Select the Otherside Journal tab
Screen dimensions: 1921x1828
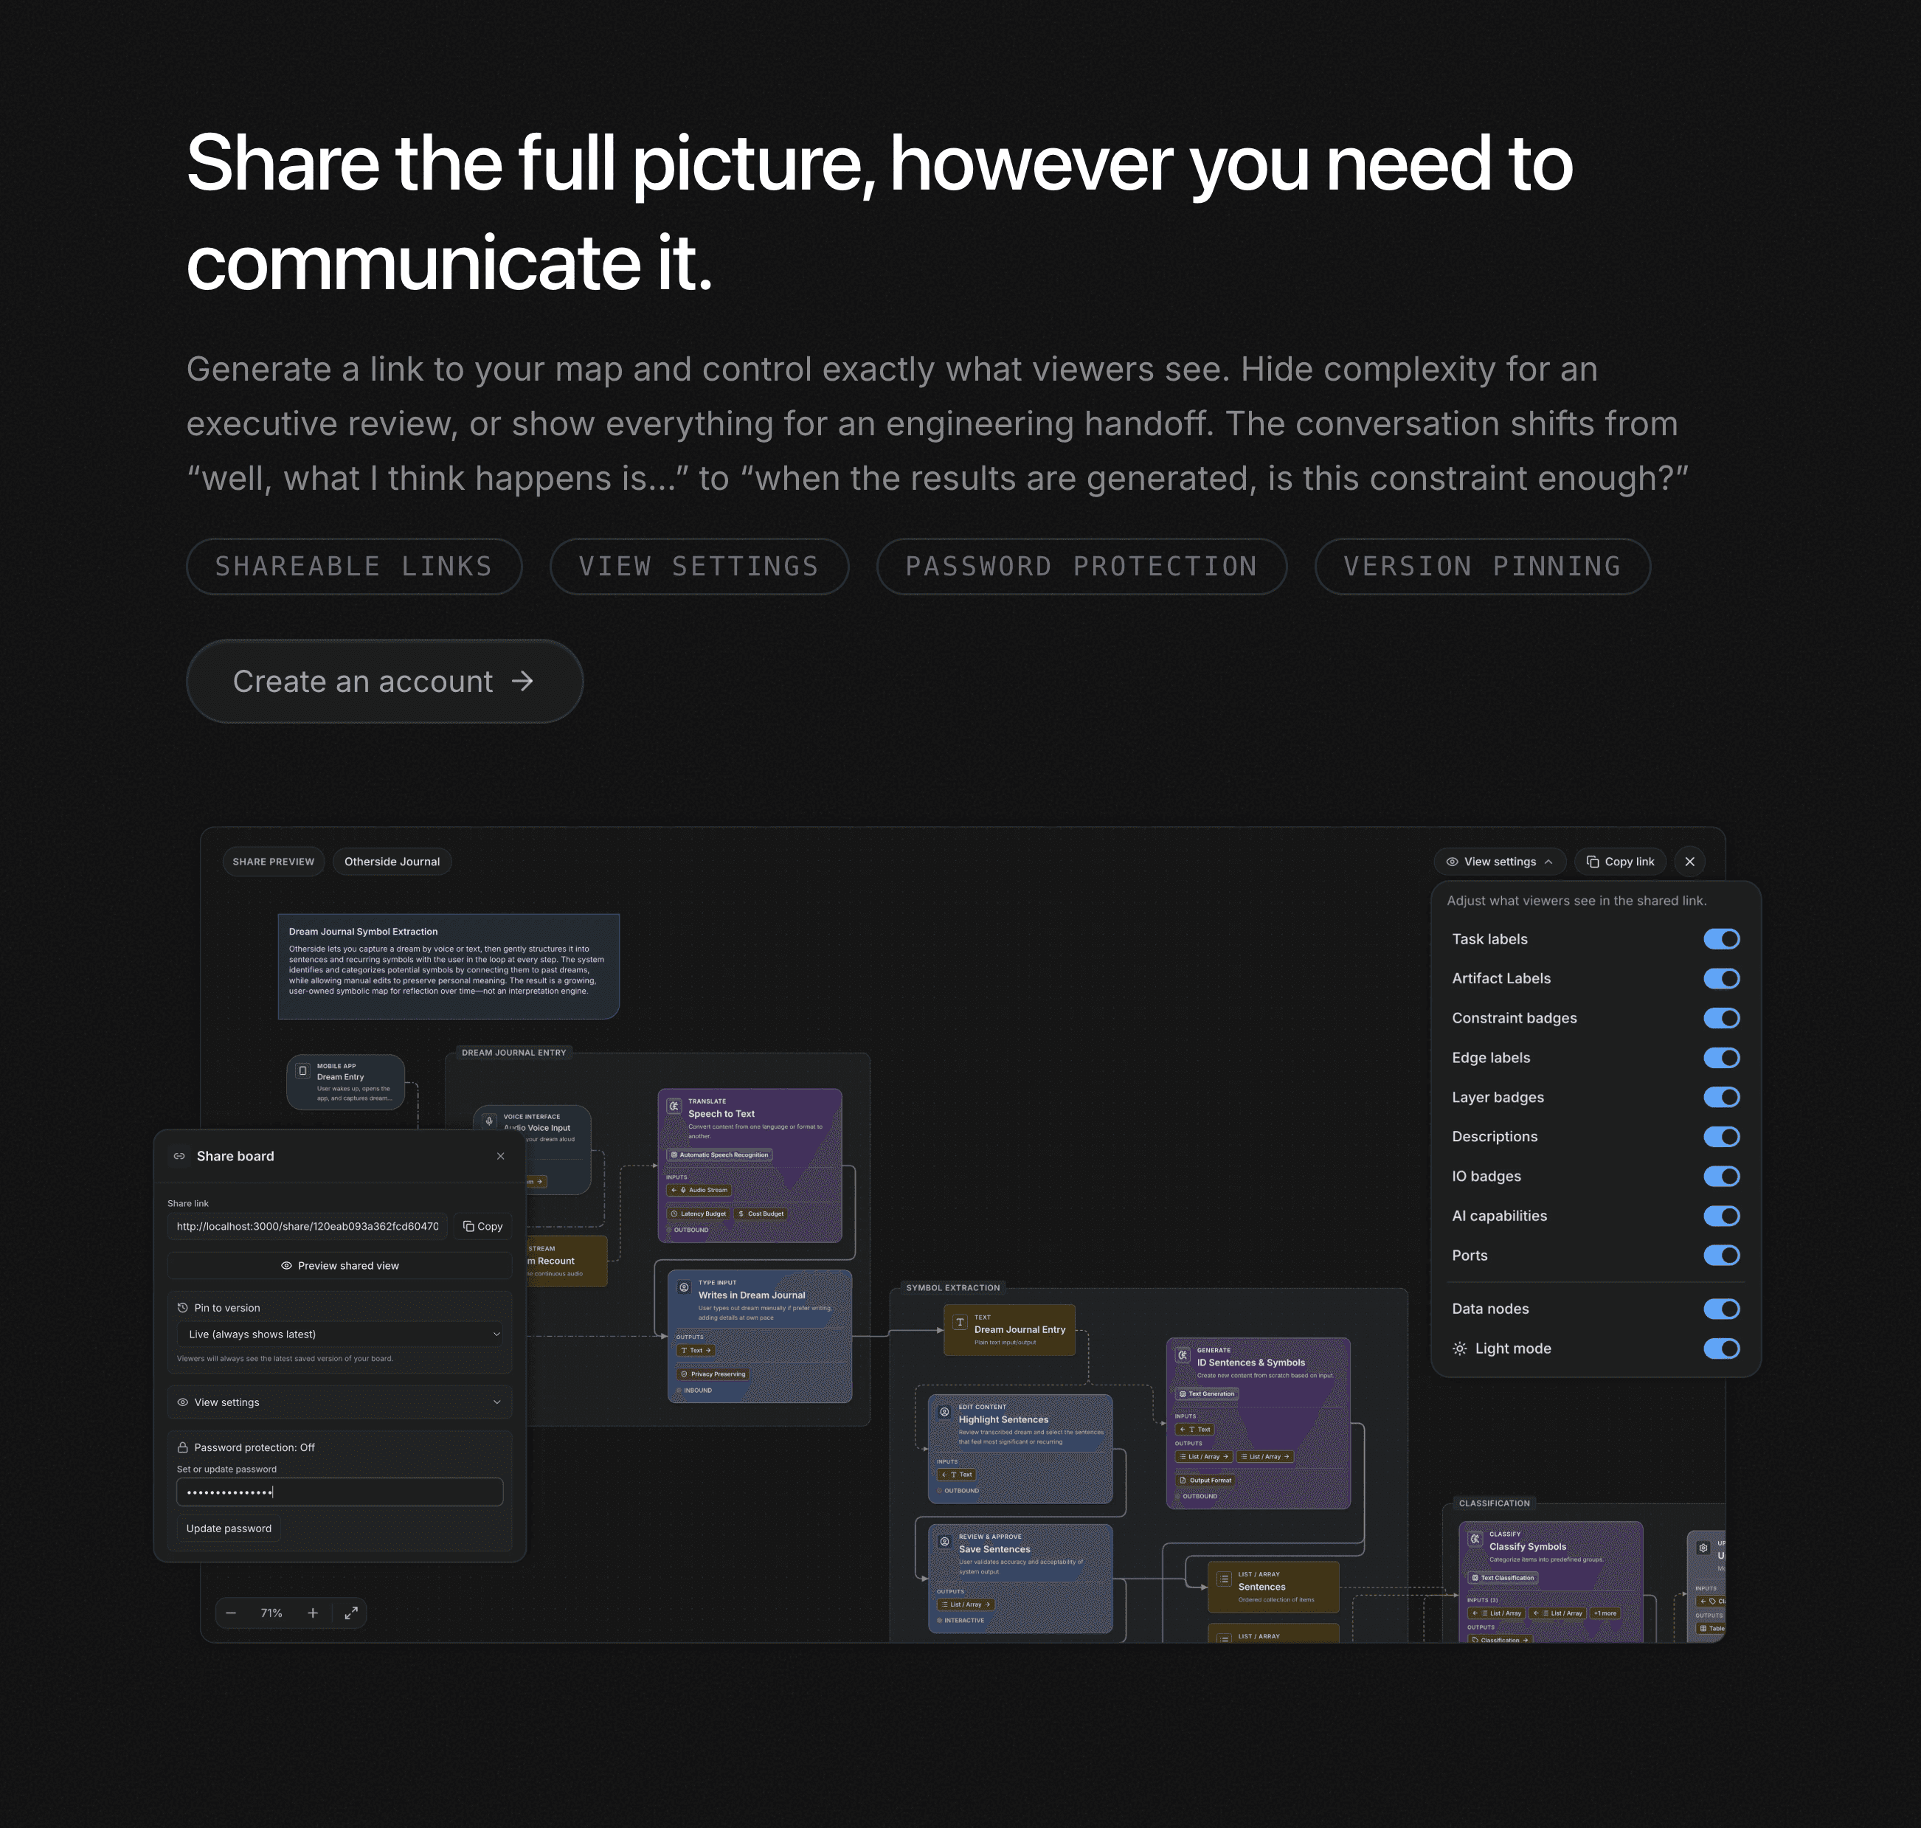pyautogui.click(x=392, y=862)
